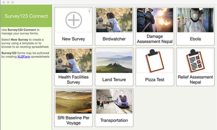
Task: Click the lightbulb icon on New Survey tile
Action: (89, 10)
